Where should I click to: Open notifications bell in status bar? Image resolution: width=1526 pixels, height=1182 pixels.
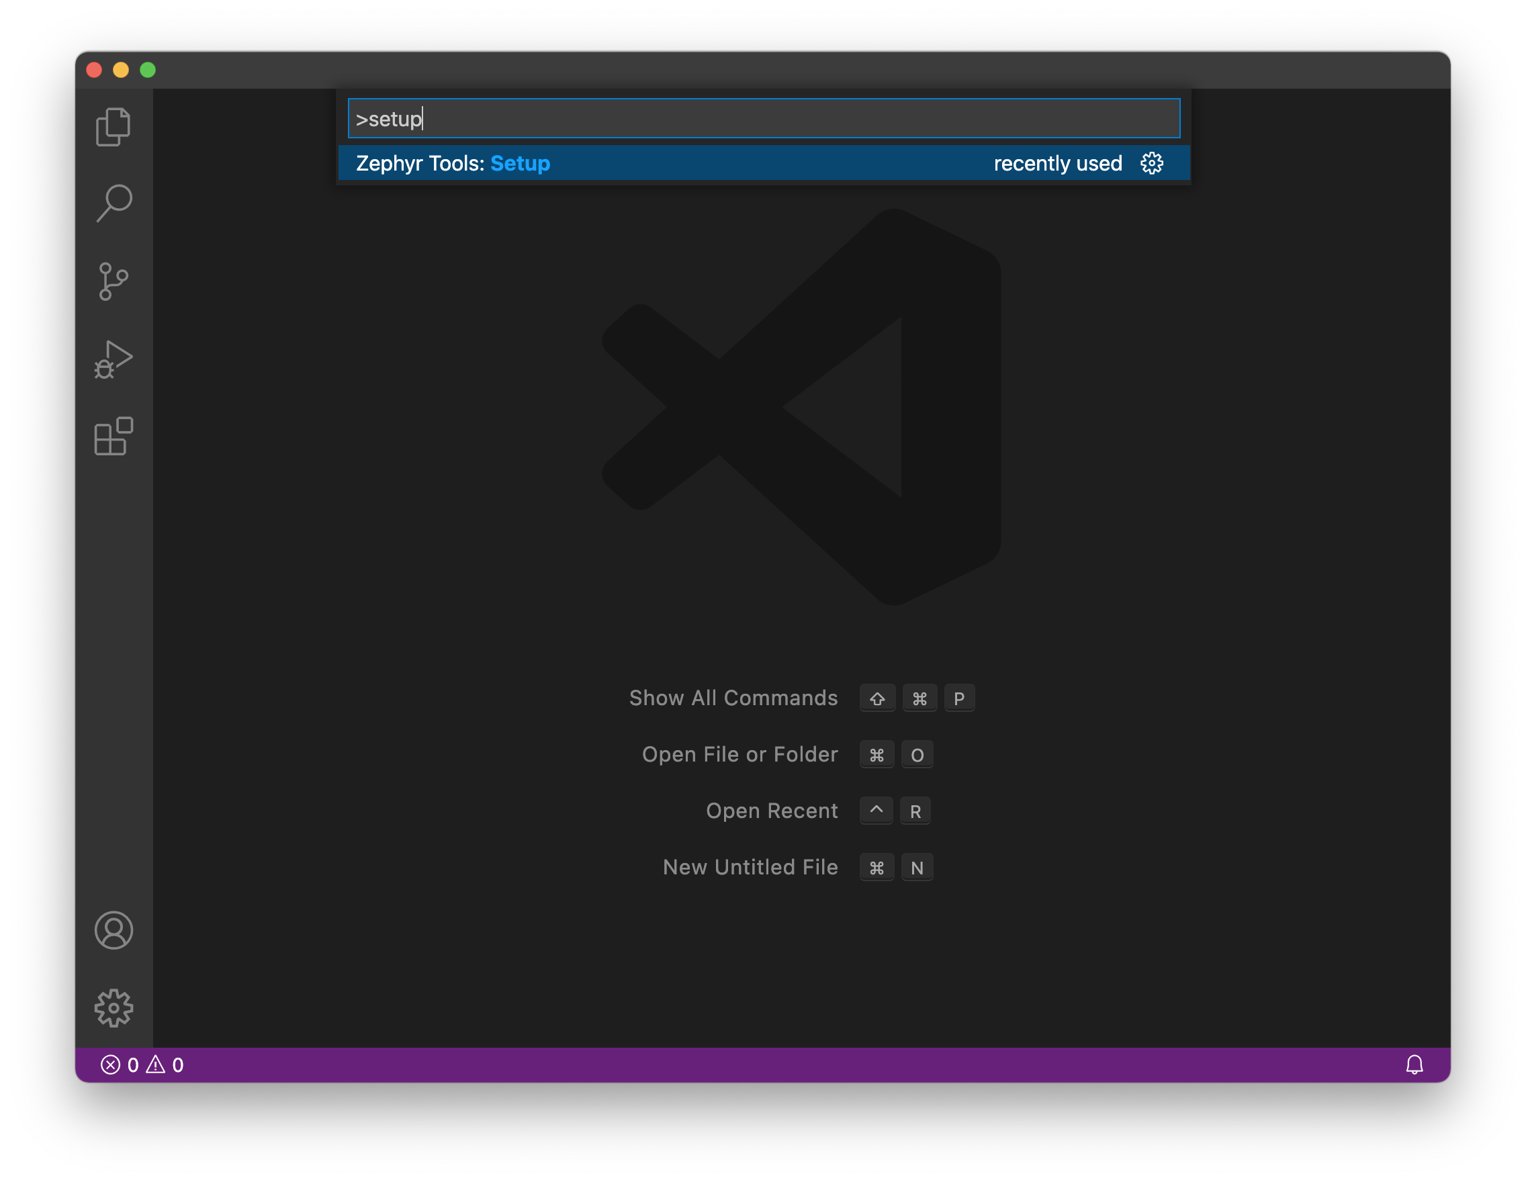[1414, 1064]
